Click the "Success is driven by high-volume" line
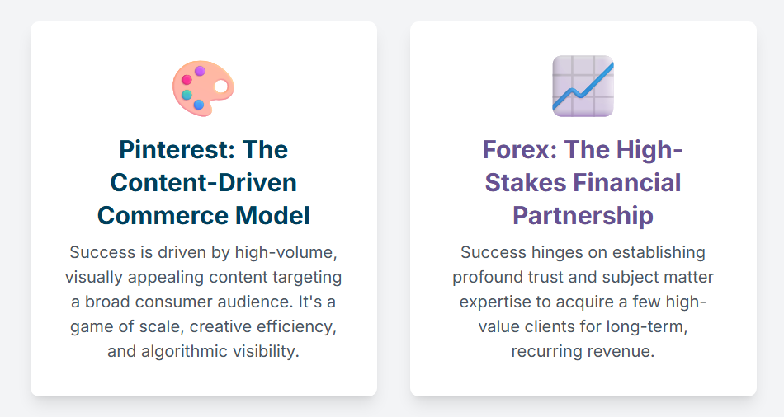 tap(204, 252)
